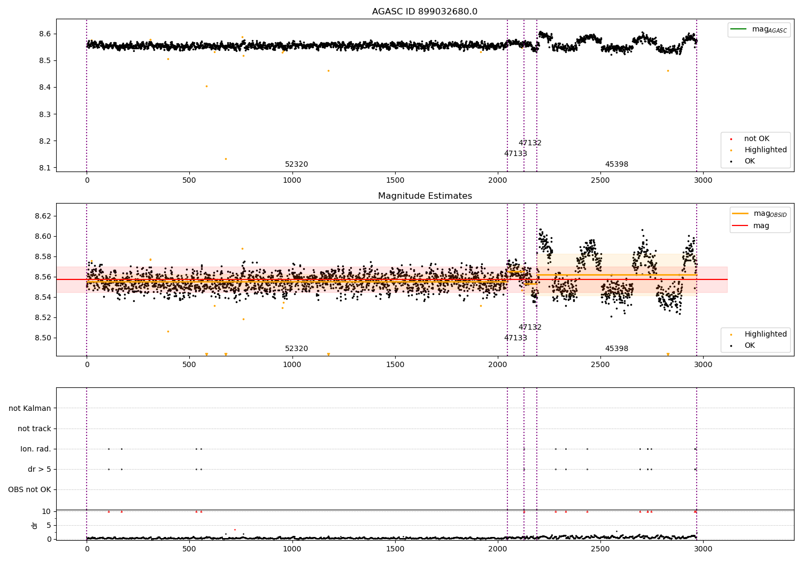
Task: Click the red dot marker beside 'not OK'
Action: point(731,139)
